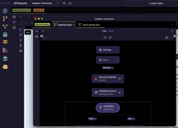This screenshot has width=178, height=128.
Task: Click the project settings gear icon
Action: pyautogui.click(x=64, y=3)
